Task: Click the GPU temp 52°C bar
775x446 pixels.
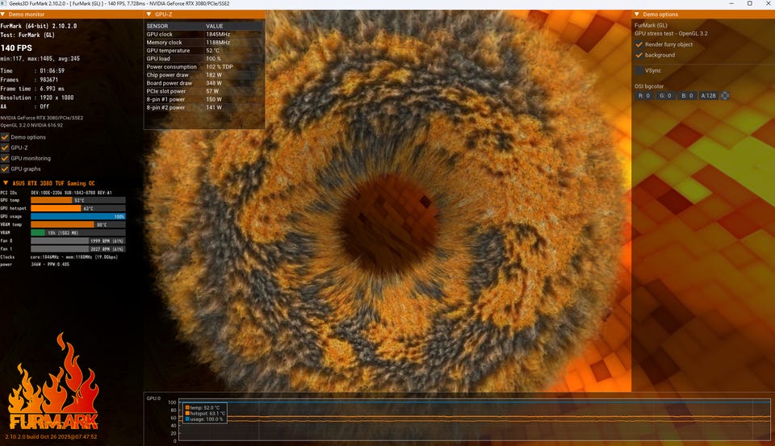Action: pos(78,200)
